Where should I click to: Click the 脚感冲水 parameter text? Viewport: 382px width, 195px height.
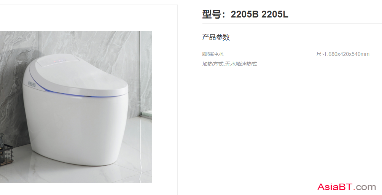click(x=213, y=54)
